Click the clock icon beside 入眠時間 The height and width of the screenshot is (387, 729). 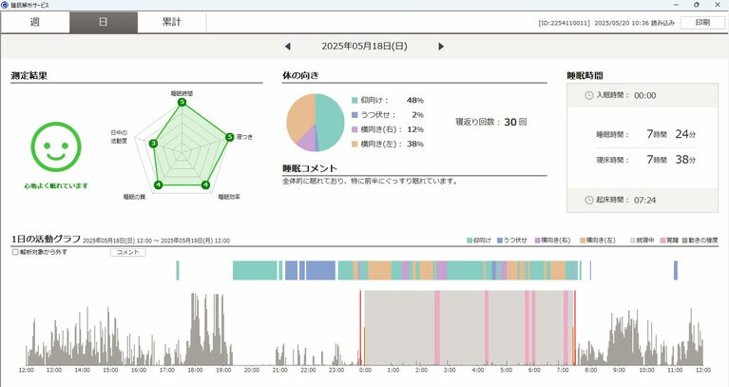[x=589, y=95]
